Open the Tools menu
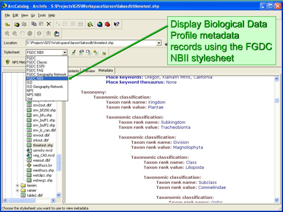 click(42, 15)
